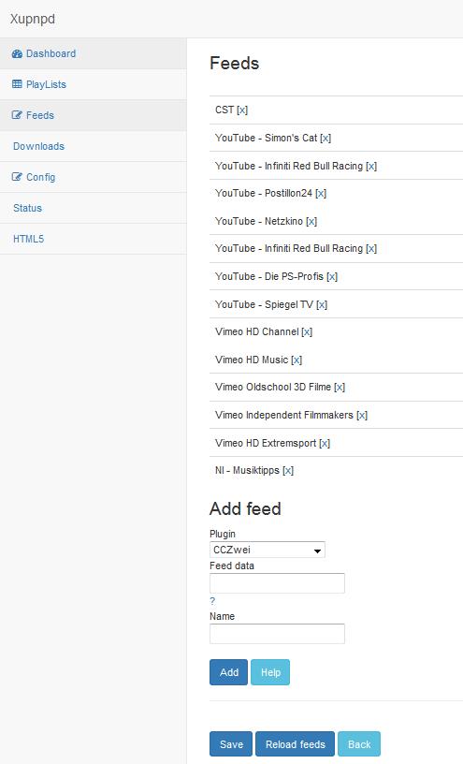Delete the YouTube Simon's Cat feed

coord(326,138)
